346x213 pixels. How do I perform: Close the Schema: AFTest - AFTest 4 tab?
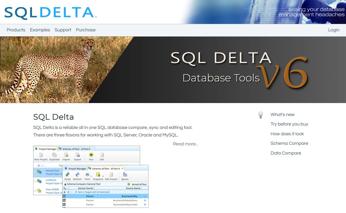tap(123, 168)
